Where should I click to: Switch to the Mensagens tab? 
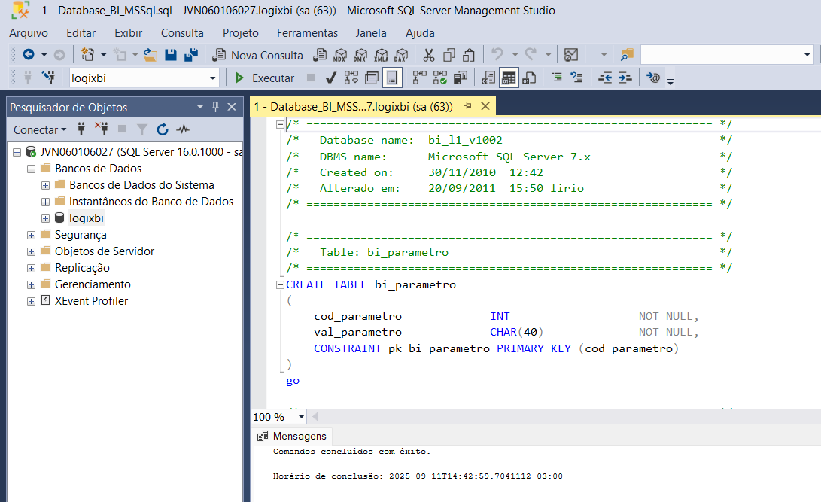pos(292,436)
